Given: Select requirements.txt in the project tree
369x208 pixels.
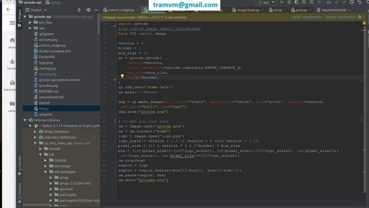Looking at the screenshot, I should pyautogui.click(x=48, y=97).
